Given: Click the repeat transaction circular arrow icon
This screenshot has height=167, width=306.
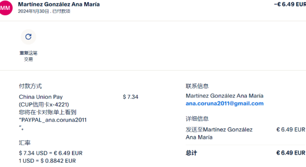Looking at the screenshot, I should (x=28, y=37).
